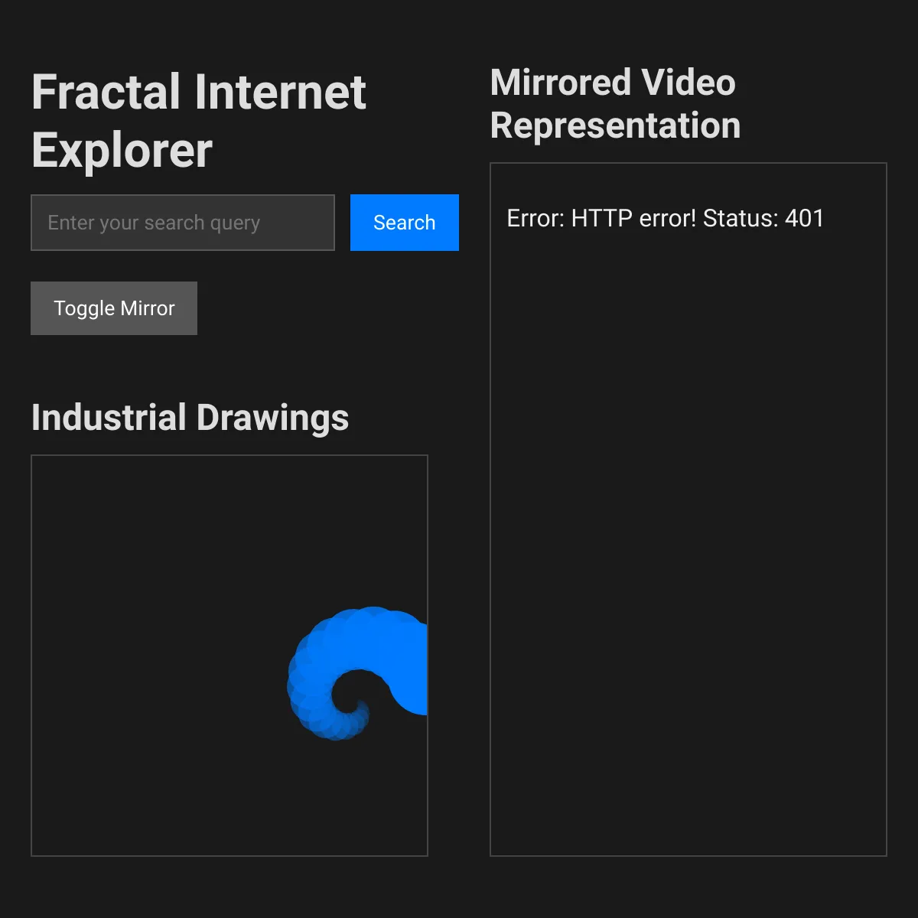Viewport: 918px width, 918px height.
Task: Toggle the mirror with Toggle Mirror button
Action: pyautogui.click(x=114, y=308)
